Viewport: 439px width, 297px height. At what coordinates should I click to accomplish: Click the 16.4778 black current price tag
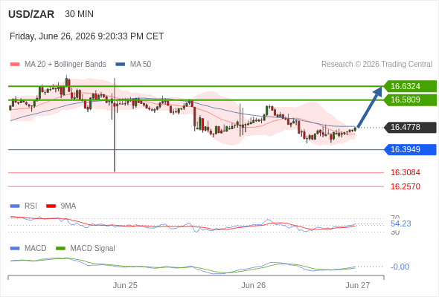coord(410,128)
